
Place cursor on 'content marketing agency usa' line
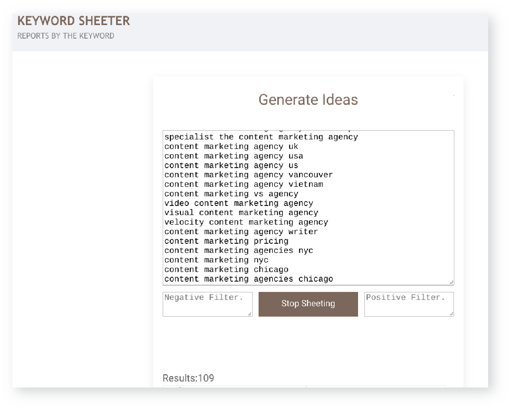(234, 156)
